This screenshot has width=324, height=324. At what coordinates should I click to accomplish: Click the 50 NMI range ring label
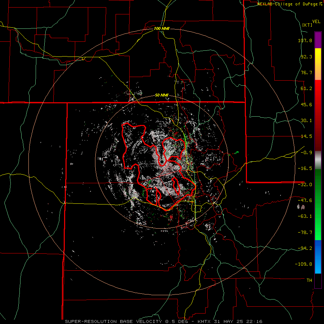(162, 95)
